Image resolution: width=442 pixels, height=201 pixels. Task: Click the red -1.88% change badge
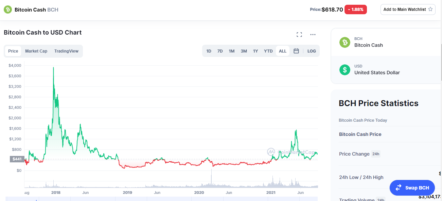[356, 9]
